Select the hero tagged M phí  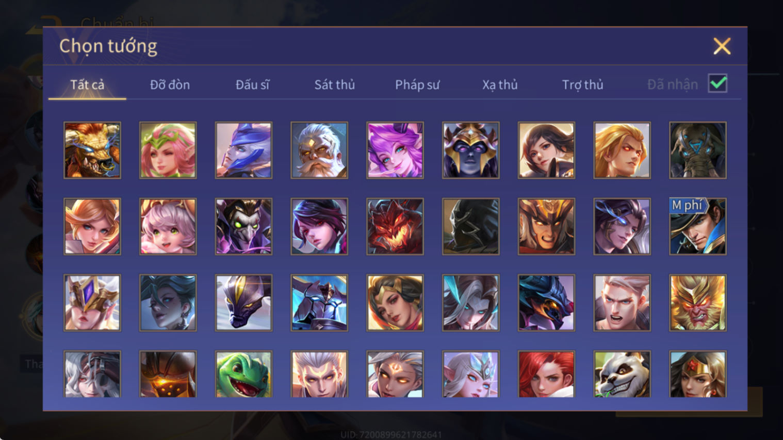(698, 227)
